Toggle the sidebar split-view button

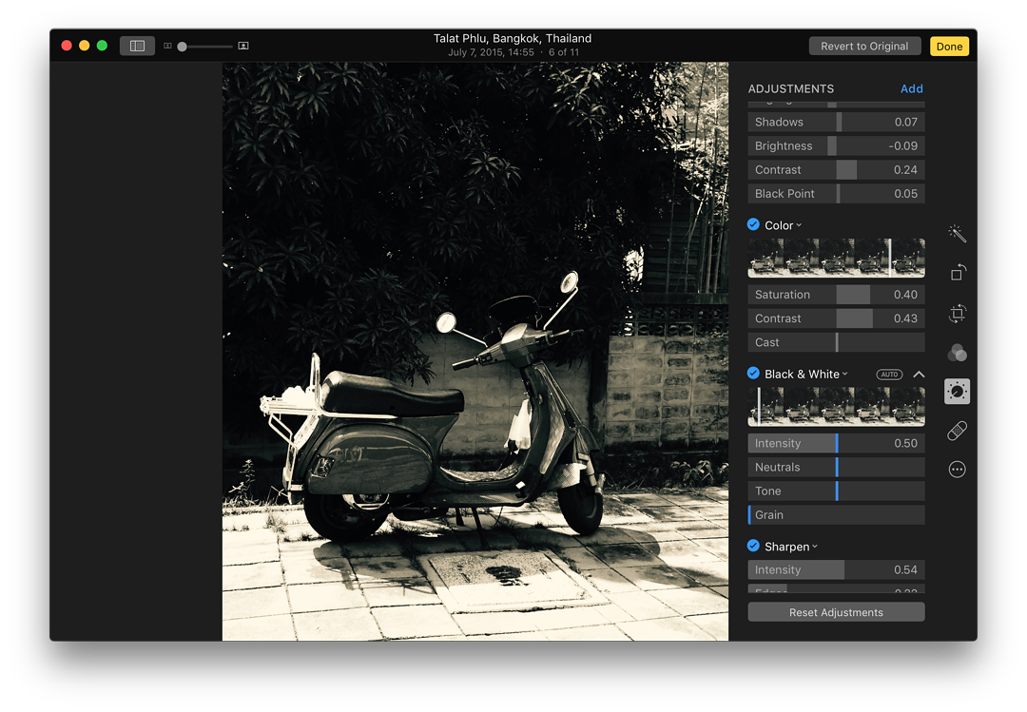137,46
